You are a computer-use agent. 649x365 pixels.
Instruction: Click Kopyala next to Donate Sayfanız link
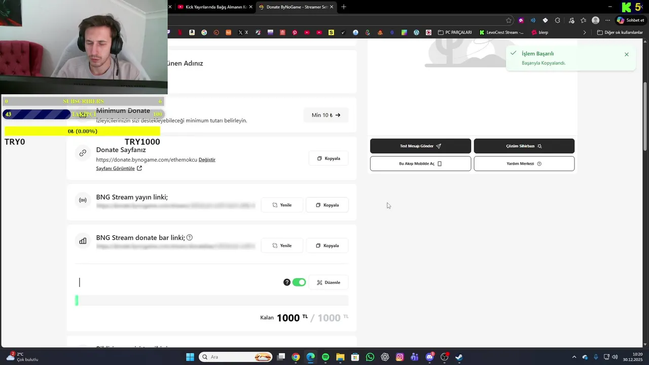click(x=329, y=158)
